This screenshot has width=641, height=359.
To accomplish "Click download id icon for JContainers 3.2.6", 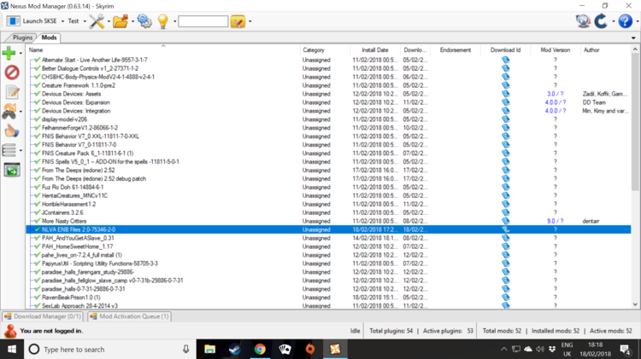I will (x=506, y=212).
